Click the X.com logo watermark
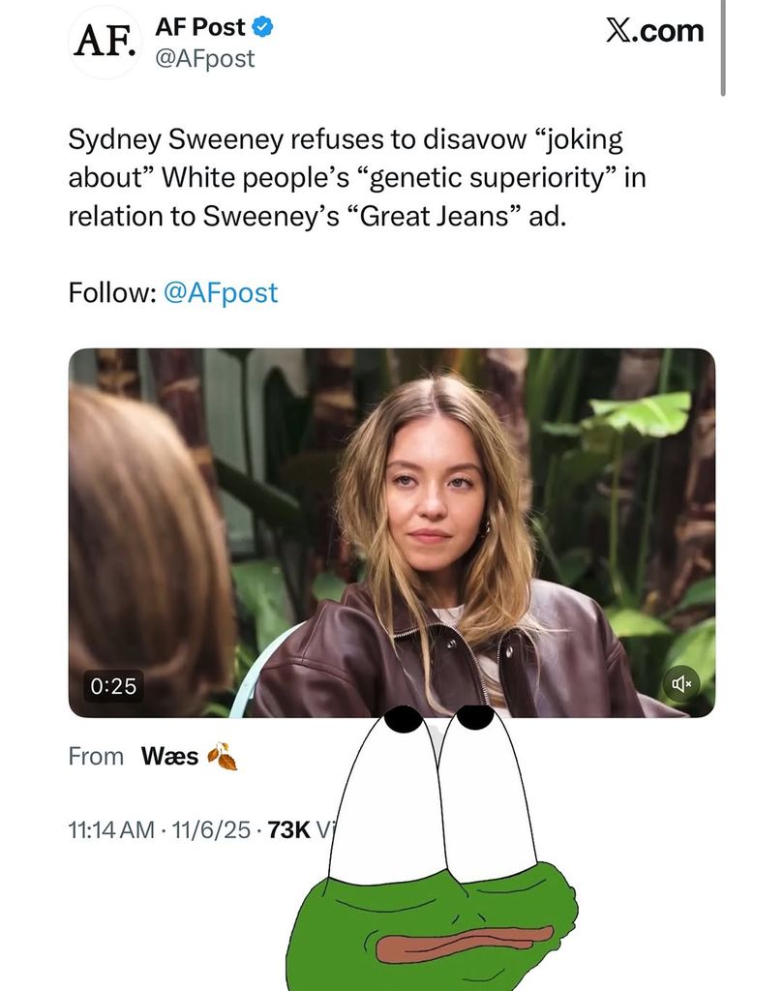784x991 pixels. click(654, 30)
